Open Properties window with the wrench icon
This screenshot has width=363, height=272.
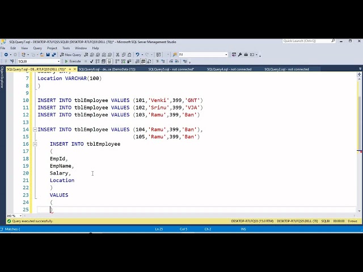tap(240, 55)
